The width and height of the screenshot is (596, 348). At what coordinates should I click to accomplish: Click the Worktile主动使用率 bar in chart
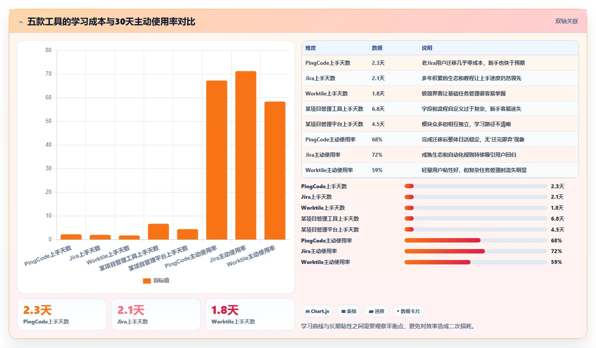275,171
